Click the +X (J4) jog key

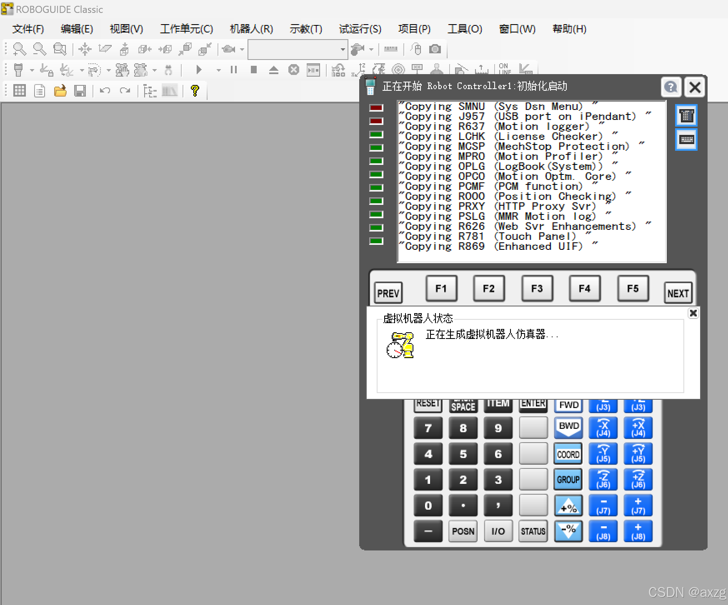[638, 428]
